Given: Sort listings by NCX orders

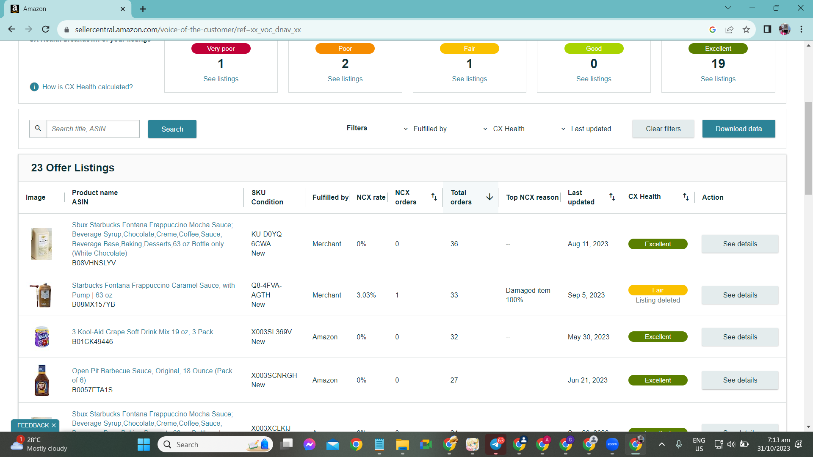Looking at the screenshot, I should [434, 197].
